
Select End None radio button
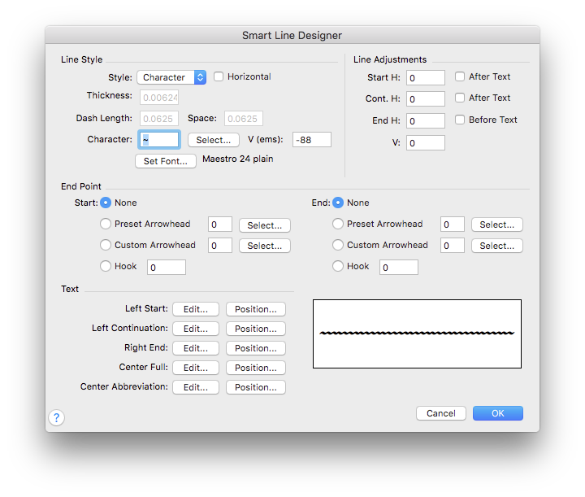click(338, 203)
